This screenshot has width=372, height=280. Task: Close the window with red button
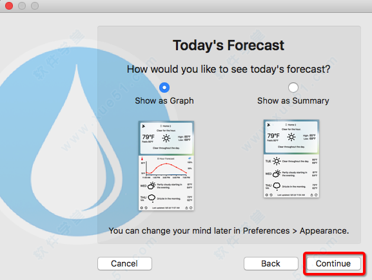[x=9, y=6]
